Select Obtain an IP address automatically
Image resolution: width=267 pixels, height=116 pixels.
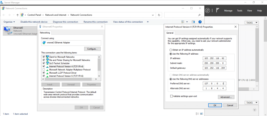tap(171, 50)
